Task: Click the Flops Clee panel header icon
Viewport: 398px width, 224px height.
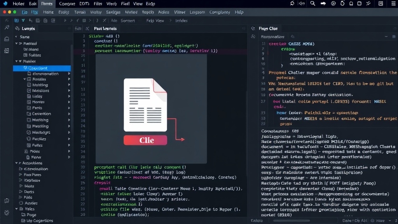Action: (253, 28)
